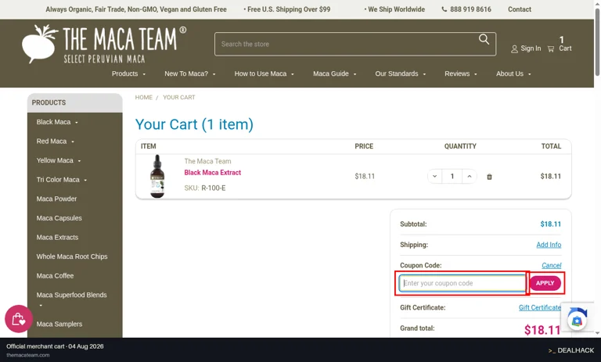The height and width of the screenshot is (362, 601).
Task: Click the coupon code input field
Action: 462,283
